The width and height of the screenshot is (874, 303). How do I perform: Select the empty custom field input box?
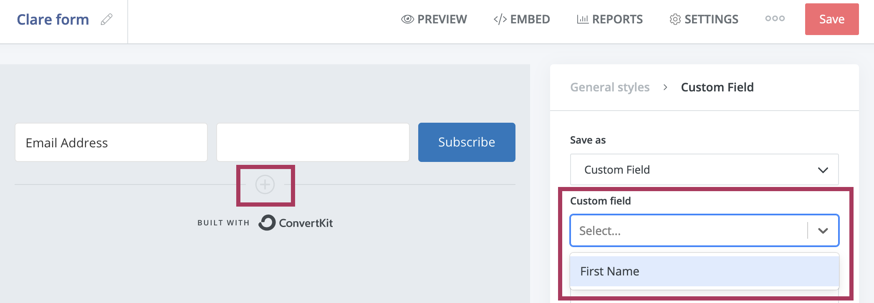tap(313, 143)
